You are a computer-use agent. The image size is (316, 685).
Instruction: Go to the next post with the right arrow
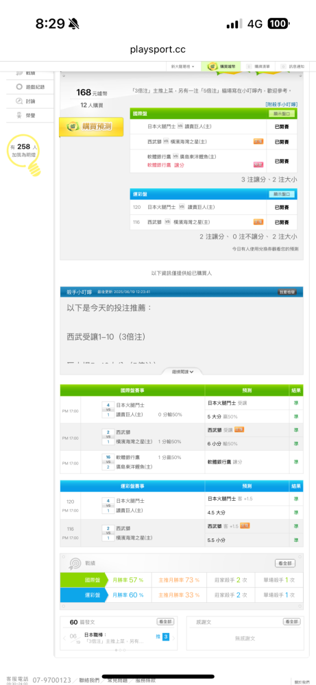click(173, 637)
